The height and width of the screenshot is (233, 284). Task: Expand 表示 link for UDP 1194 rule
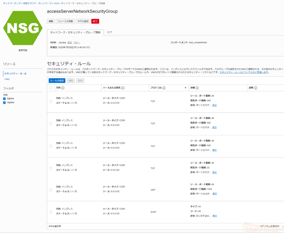(215, 194)
